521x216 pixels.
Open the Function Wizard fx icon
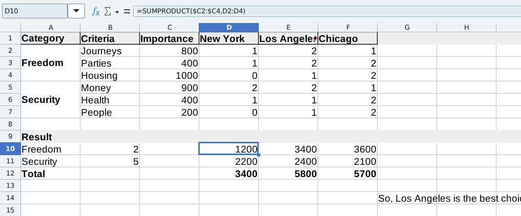point(96,11)
